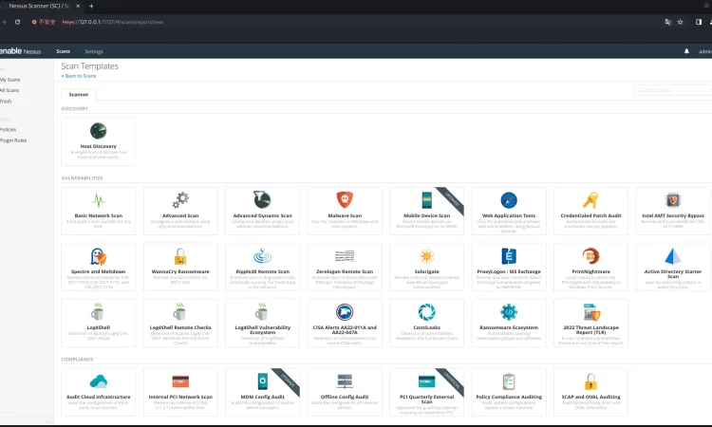Image resolution: width=712 pixels, height=427 pixels.
Task: Pick Log4Shell Vulnerability Ecosystem cup icon
Action: (261, 312)
